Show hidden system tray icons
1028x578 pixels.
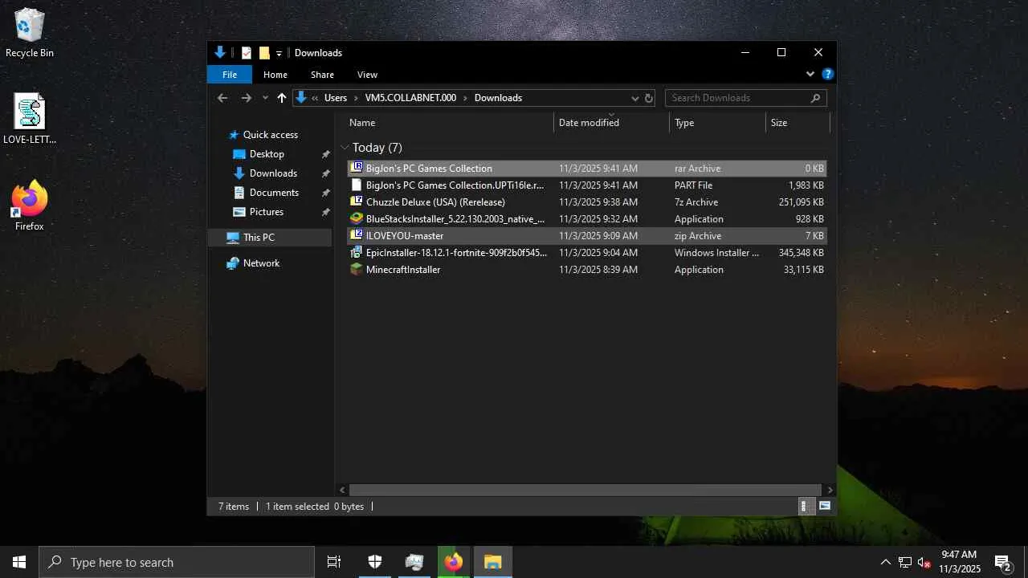(886, 562)
